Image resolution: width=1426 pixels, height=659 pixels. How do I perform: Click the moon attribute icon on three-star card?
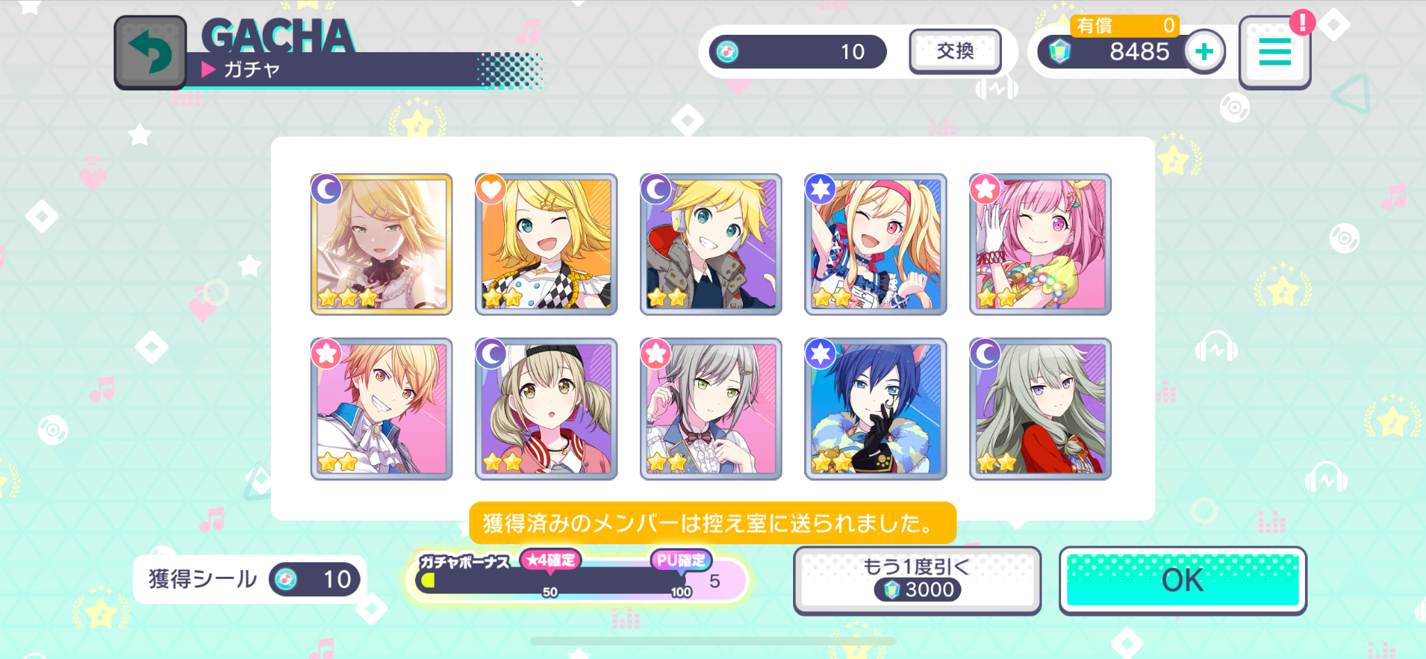[327, 189]
